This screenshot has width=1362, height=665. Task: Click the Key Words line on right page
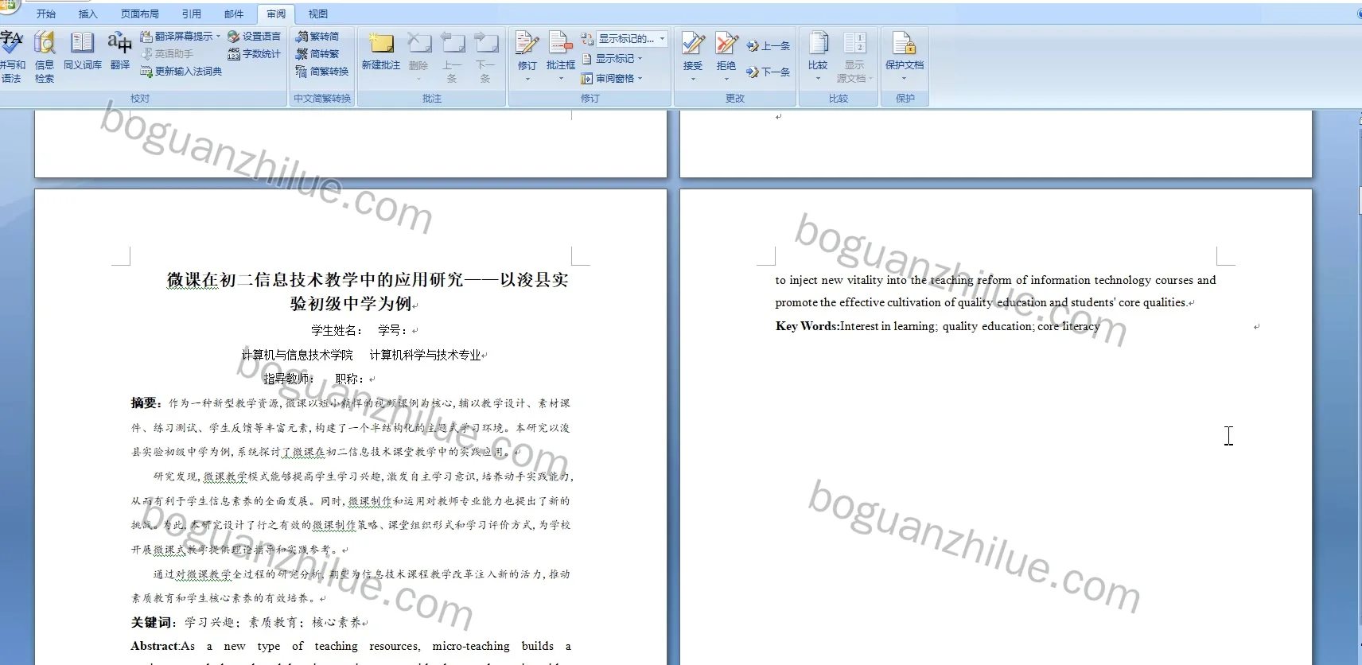(x=938, y=326)
